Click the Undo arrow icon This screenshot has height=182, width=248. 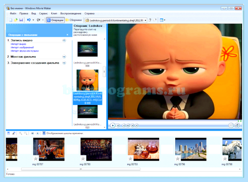[x=29, y=20]
